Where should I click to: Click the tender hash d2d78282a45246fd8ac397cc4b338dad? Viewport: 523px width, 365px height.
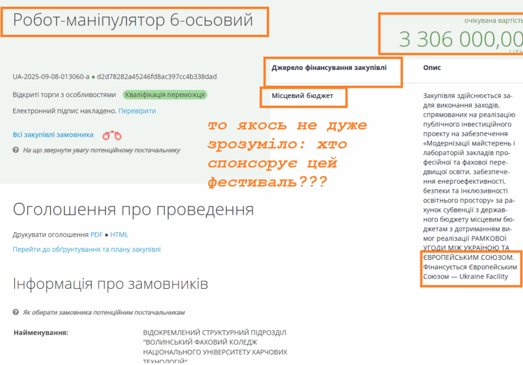pyautogui.click(x=157, y=77)
